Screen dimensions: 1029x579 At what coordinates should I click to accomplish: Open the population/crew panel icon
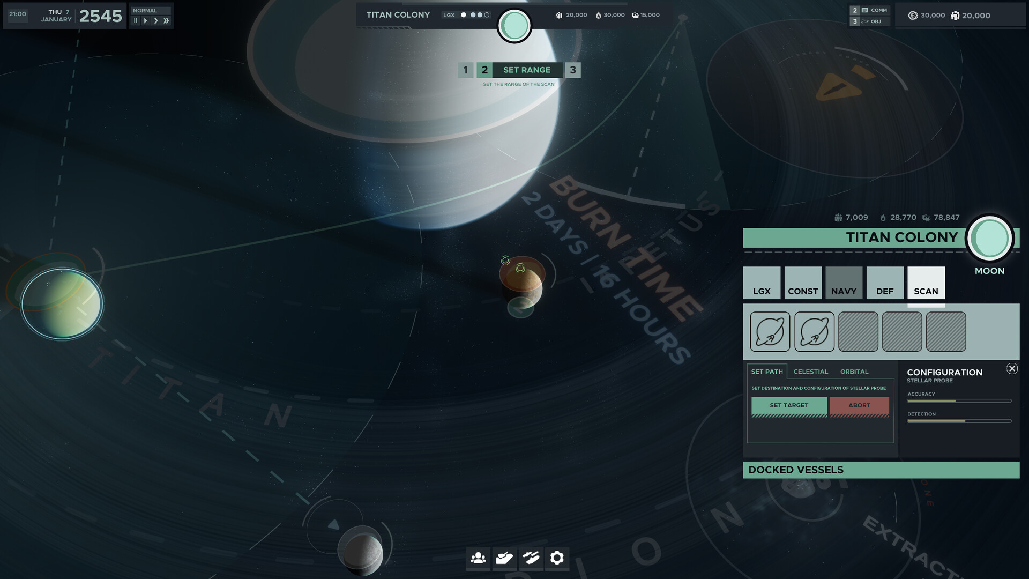click(x=478, y=558)
